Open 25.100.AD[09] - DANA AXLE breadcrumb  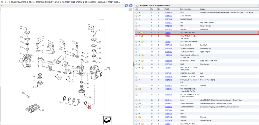tap(102, 2)
